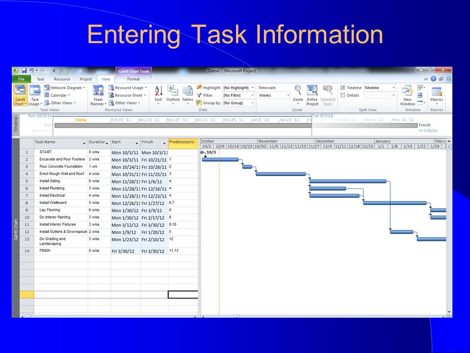
Task: Open the Tables button
Action: pyautogui.click(x=188, y=95)
